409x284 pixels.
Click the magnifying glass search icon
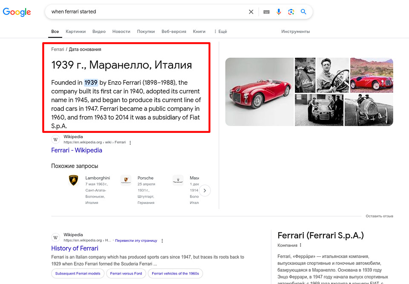(303, 12)
